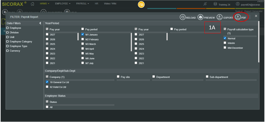This screenshot has width=265, height=122.
Task: Check the M2 February pay period
Action: tap(83, 39)
